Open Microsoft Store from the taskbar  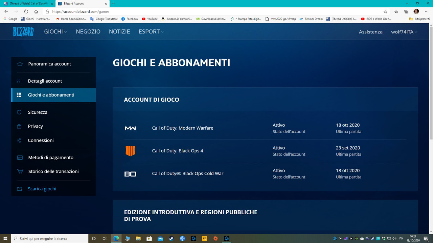(149, 239)
